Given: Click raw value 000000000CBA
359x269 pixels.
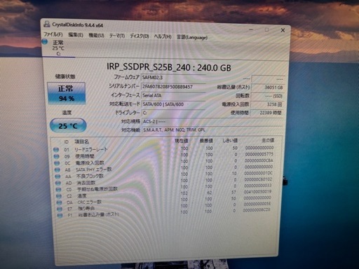Looking at the screenshot, I should [x=259, y=160].
